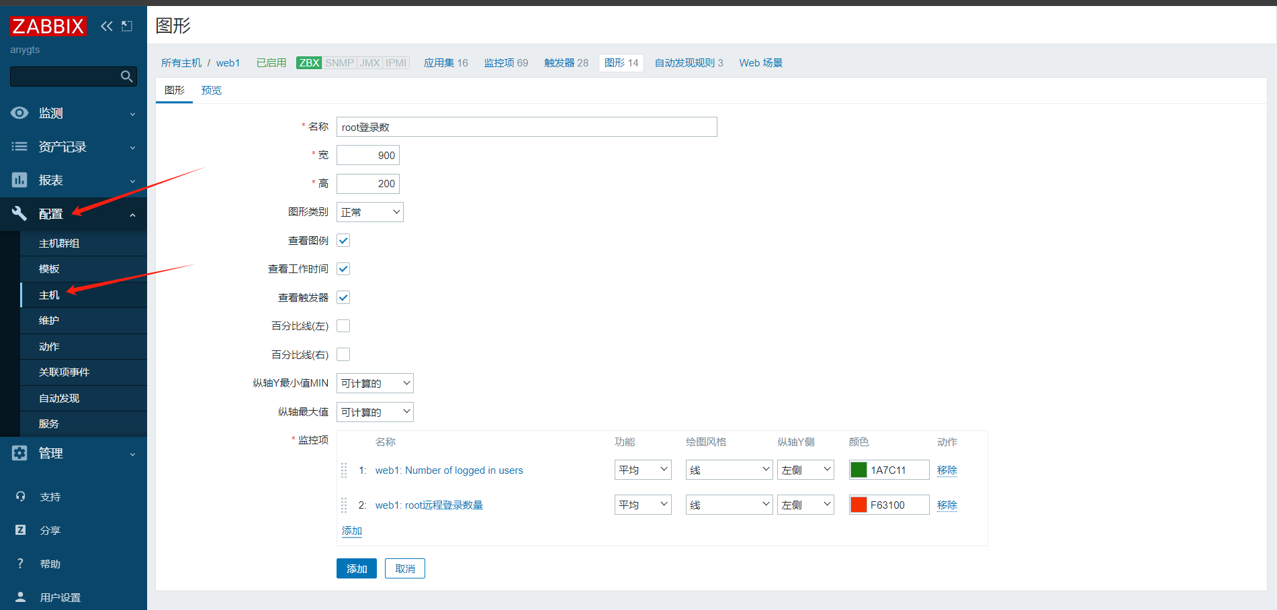Open the green 1A7C11 color swatch
1277x610 pixels.
point(858,470)
